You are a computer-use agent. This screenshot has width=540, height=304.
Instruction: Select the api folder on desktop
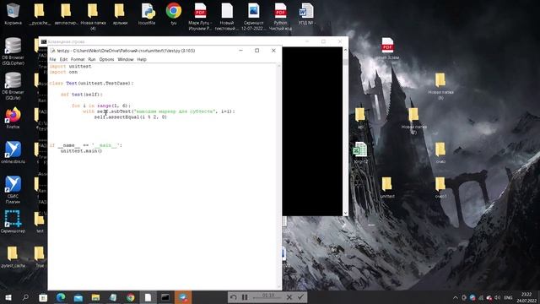coord(360,118)
